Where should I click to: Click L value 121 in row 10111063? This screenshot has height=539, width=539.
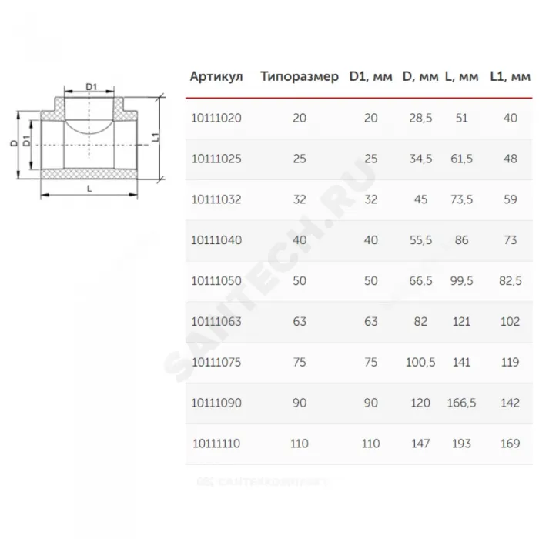click(x=462, y=321)
